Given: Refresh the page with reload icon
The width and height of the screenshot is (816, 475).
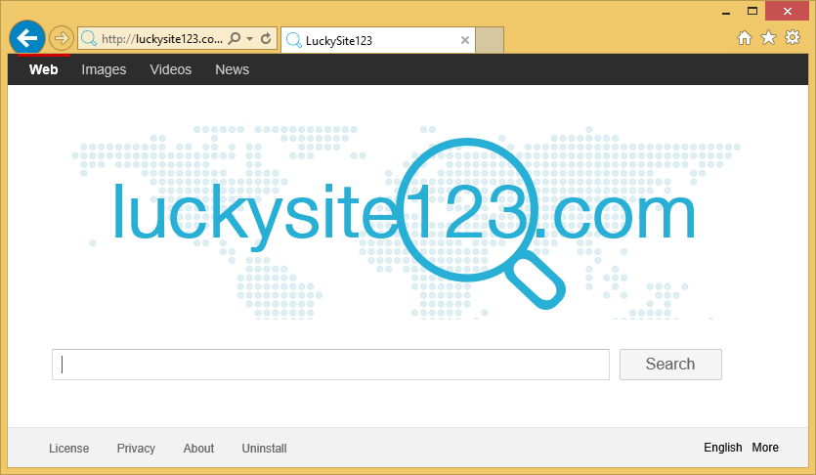Looking at the screenshot, I should pos(265,39).
